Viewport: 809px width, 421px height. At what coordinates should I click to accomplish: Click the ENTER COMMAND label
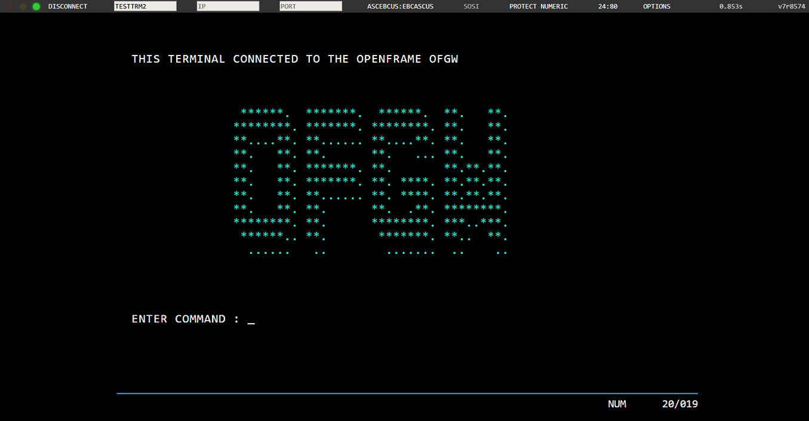coord(179,319)
